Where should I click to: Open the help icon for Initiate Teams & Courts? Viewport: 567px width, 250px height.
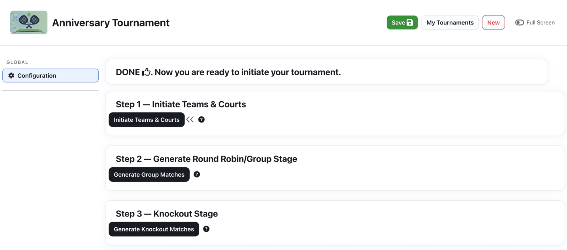tap(202, 119)
